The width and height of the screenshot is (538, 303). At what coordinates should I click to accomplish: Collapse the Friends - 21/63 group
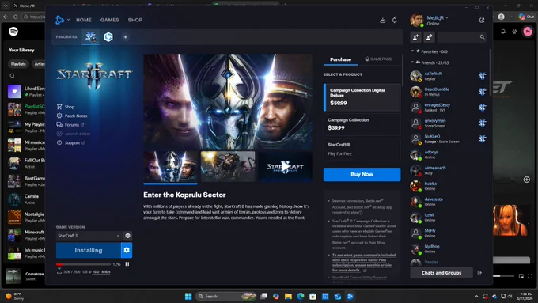pos(412,62)
